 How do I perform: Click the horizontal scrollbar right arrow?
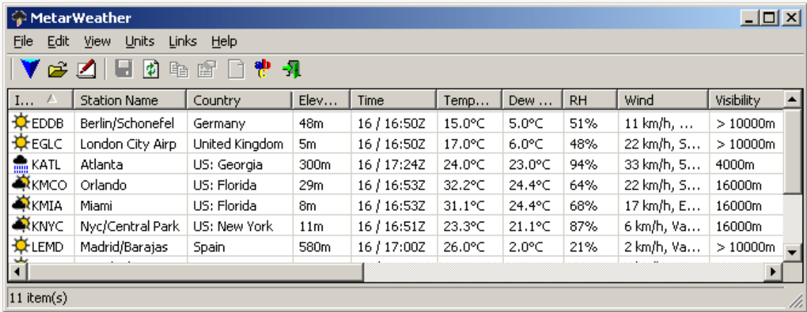774,271
